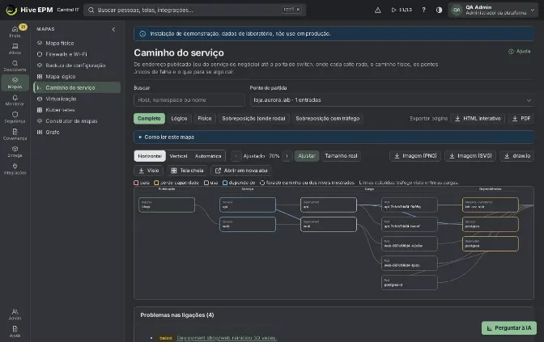544x342 pixels.
Task: Click the Grafo menu icon
Action: (x=40, y=132)
